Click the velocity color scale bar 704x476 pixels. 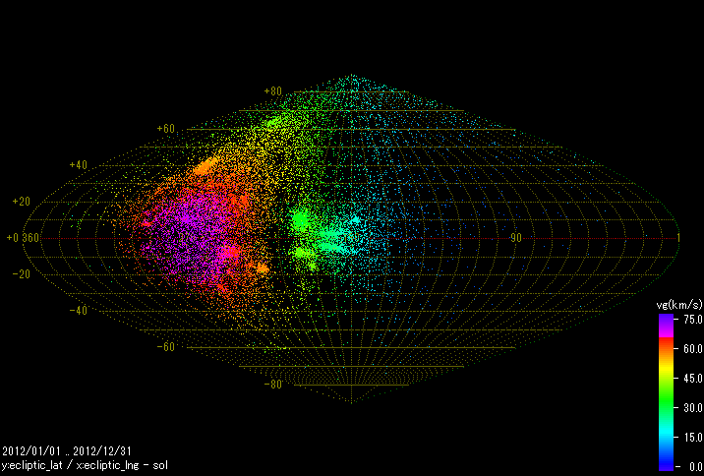pos(667,392)
